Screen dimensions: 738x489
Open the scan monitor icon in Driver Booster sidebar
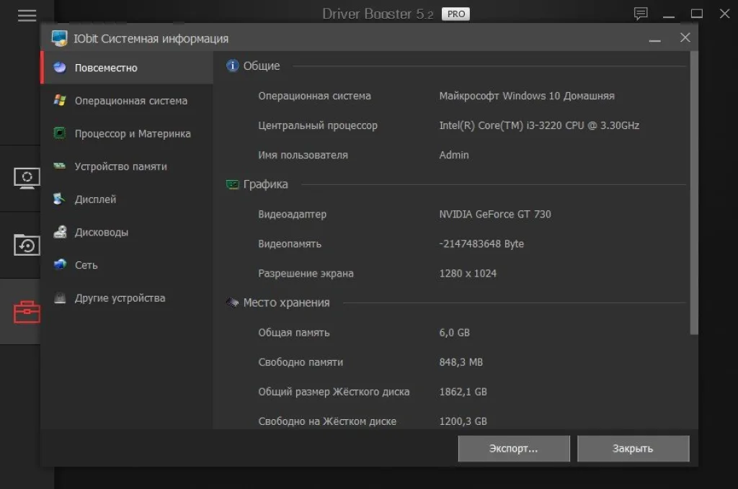(27, 178)
